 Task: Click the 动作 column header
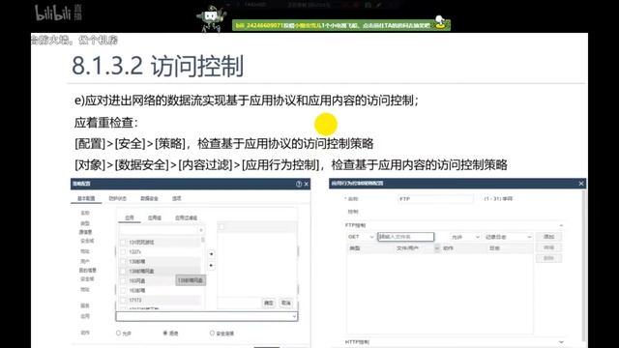click(x=448, y=248)
